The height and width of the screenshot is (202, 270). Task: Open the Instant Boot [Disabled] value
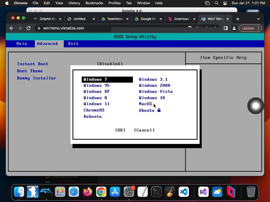pos(110,64)
